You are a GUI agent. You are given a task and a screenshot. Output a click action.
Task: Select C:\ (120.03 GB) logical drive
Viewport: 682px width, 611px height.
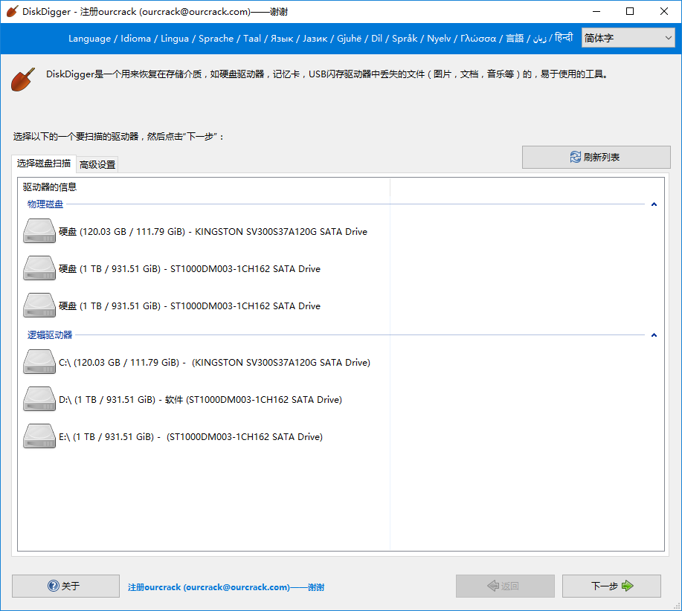tap(197, 362)
